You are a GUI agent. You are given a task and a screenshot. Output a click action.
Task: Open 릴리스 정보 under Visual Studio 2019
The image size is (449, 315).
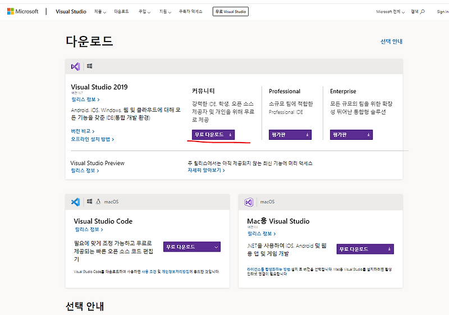pos(85,99)
